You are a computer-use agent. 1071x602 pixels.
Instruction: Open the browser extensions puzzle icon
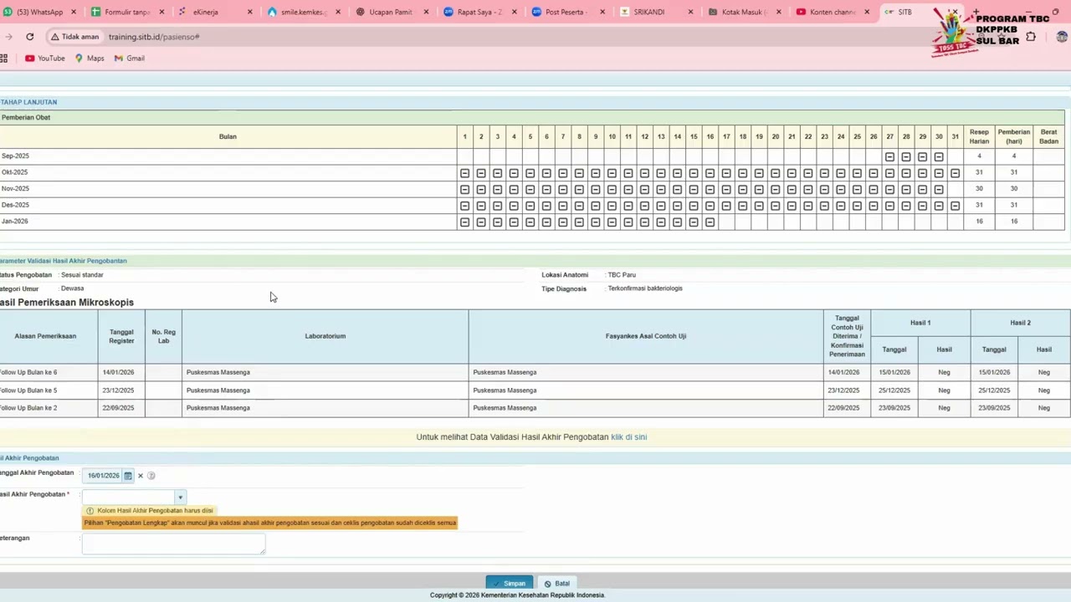click(x=1031, y=37)
